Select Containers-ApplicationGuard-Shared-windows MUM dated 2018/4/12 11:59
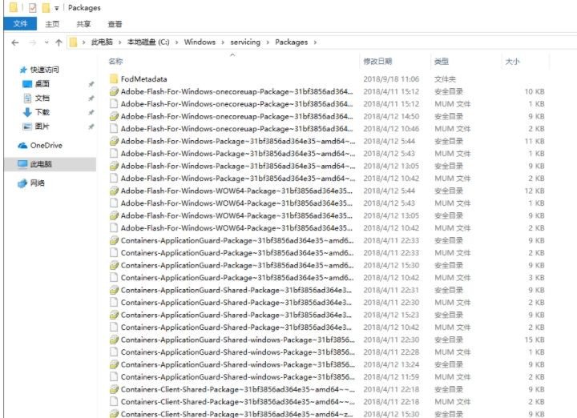Screen dimensions: 577x418 [x=238, y=377]
